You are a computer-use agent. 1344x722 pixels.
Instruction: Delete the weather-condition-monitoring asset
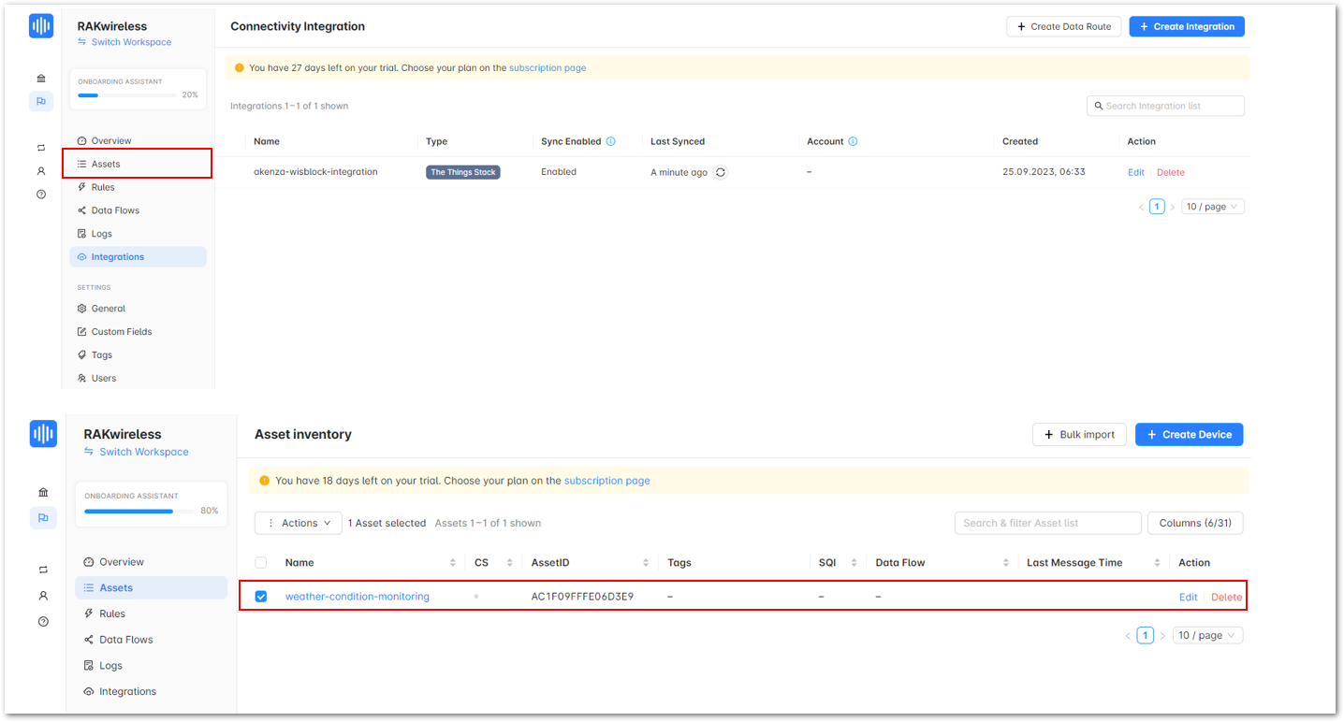[1227, 597]
